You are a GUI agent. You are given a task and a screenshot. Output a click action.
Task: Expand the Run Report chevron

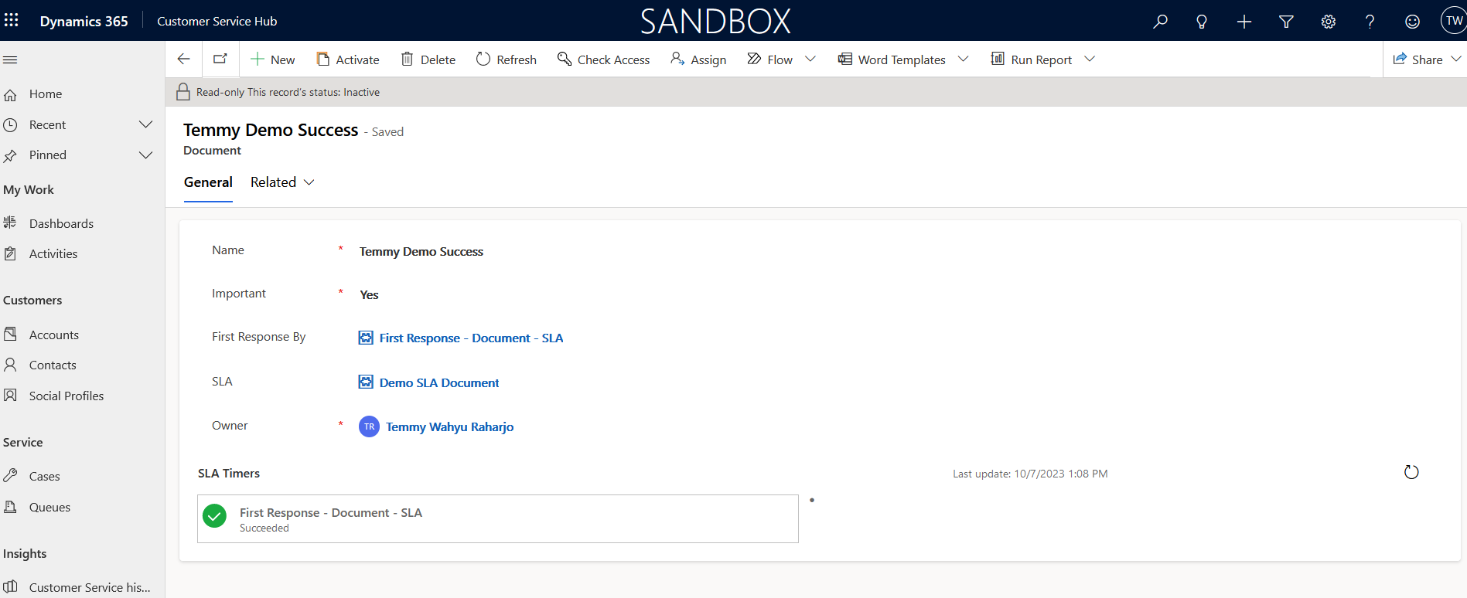[x=1090, y=59]
